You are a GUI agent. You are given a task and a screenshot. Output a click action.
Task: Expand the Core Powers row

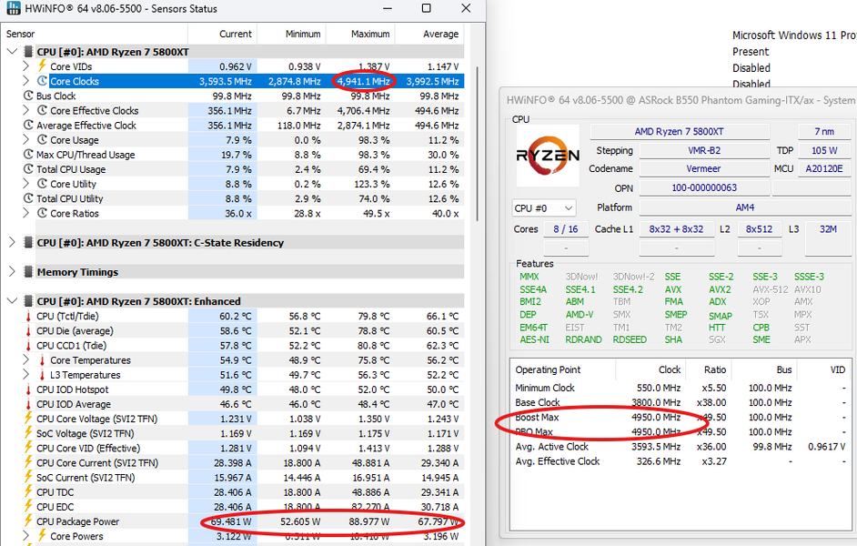click(x=26, y=536)
